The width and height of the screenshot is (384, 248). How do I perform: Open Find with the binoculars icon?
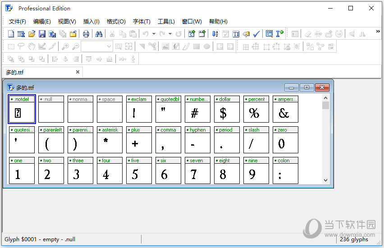(99, 34)
